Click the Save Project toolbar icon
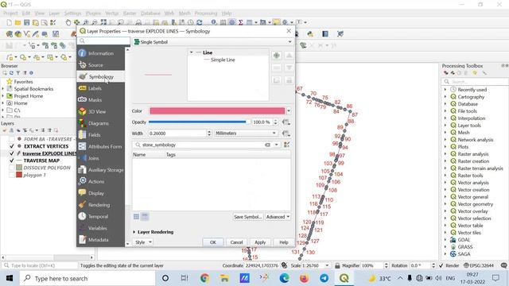 tap(26, 22)
